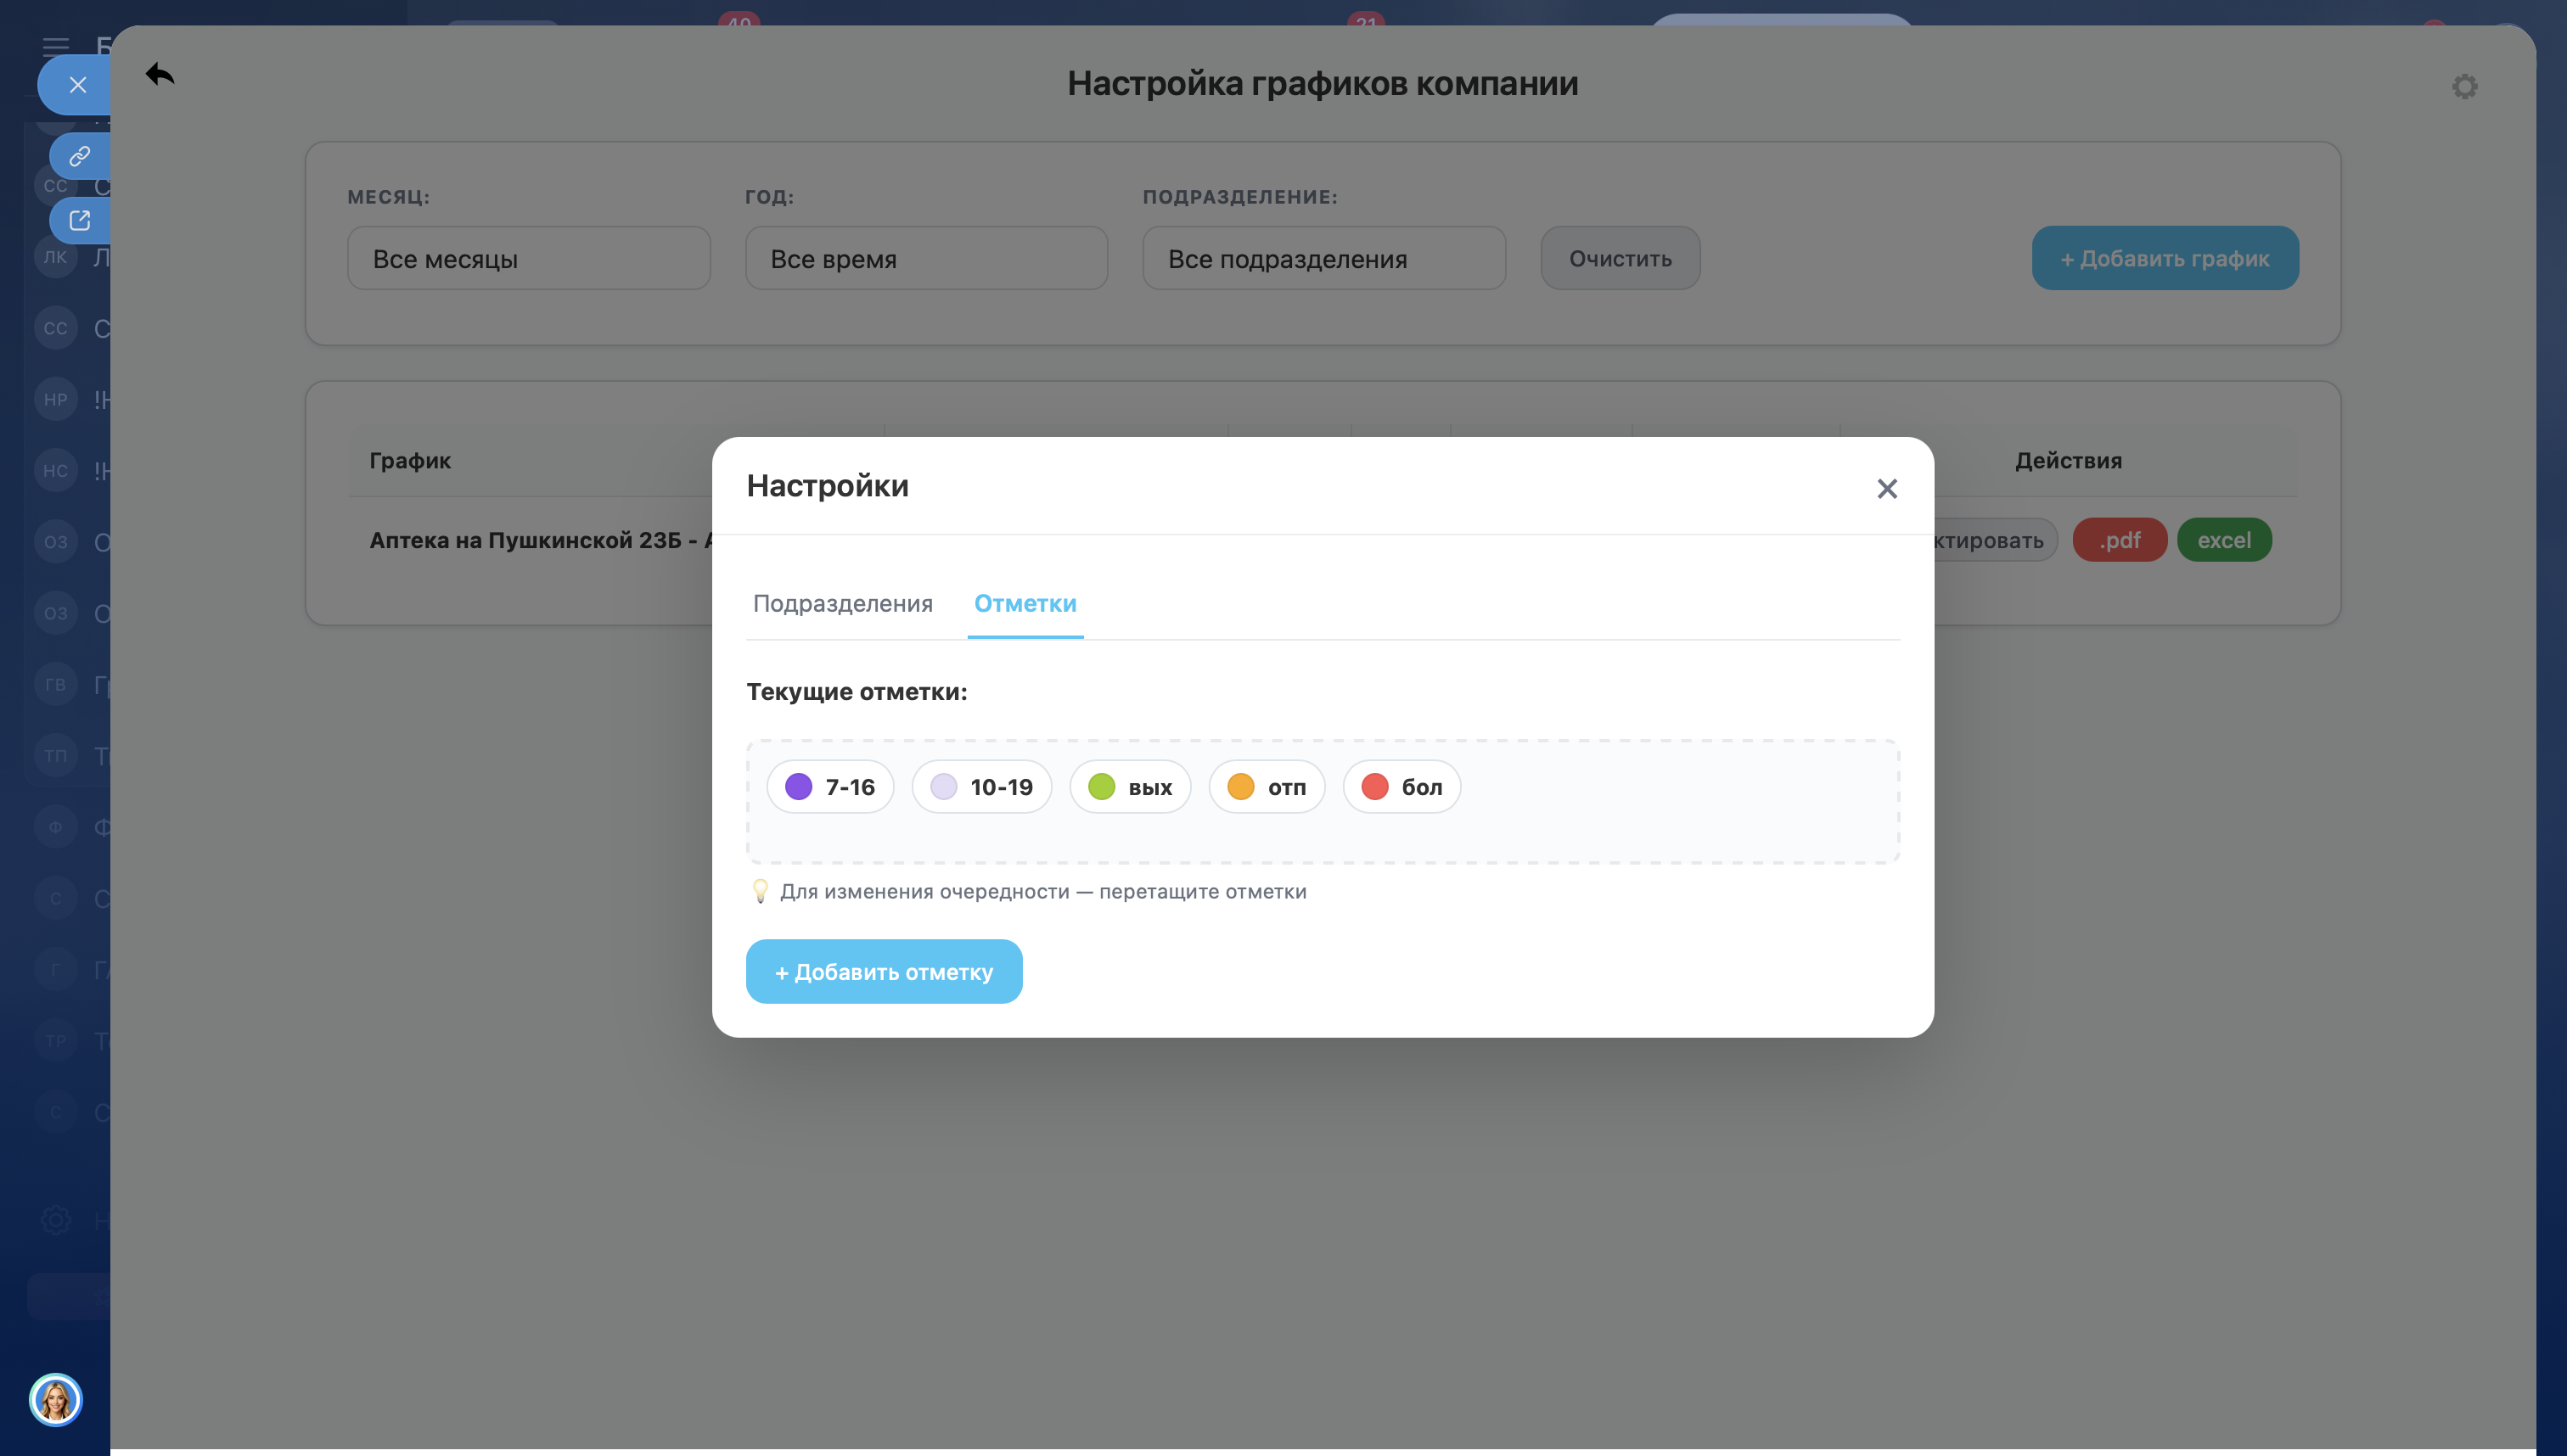Click the red 'бол' mark chip

point(1401,787)
